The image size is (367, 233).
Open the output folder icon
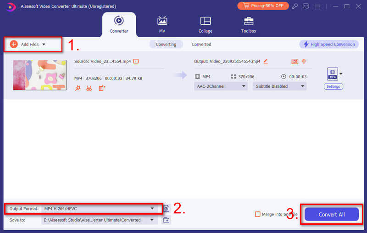[x=166, y=220]
